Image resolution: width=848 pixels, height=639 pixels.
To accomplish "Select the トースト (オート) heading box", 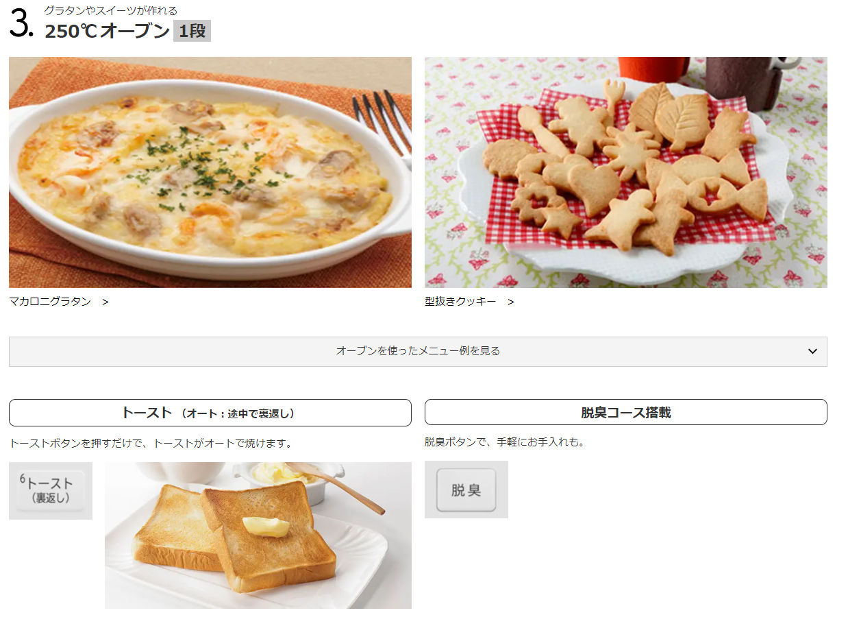I will (210, 413).
